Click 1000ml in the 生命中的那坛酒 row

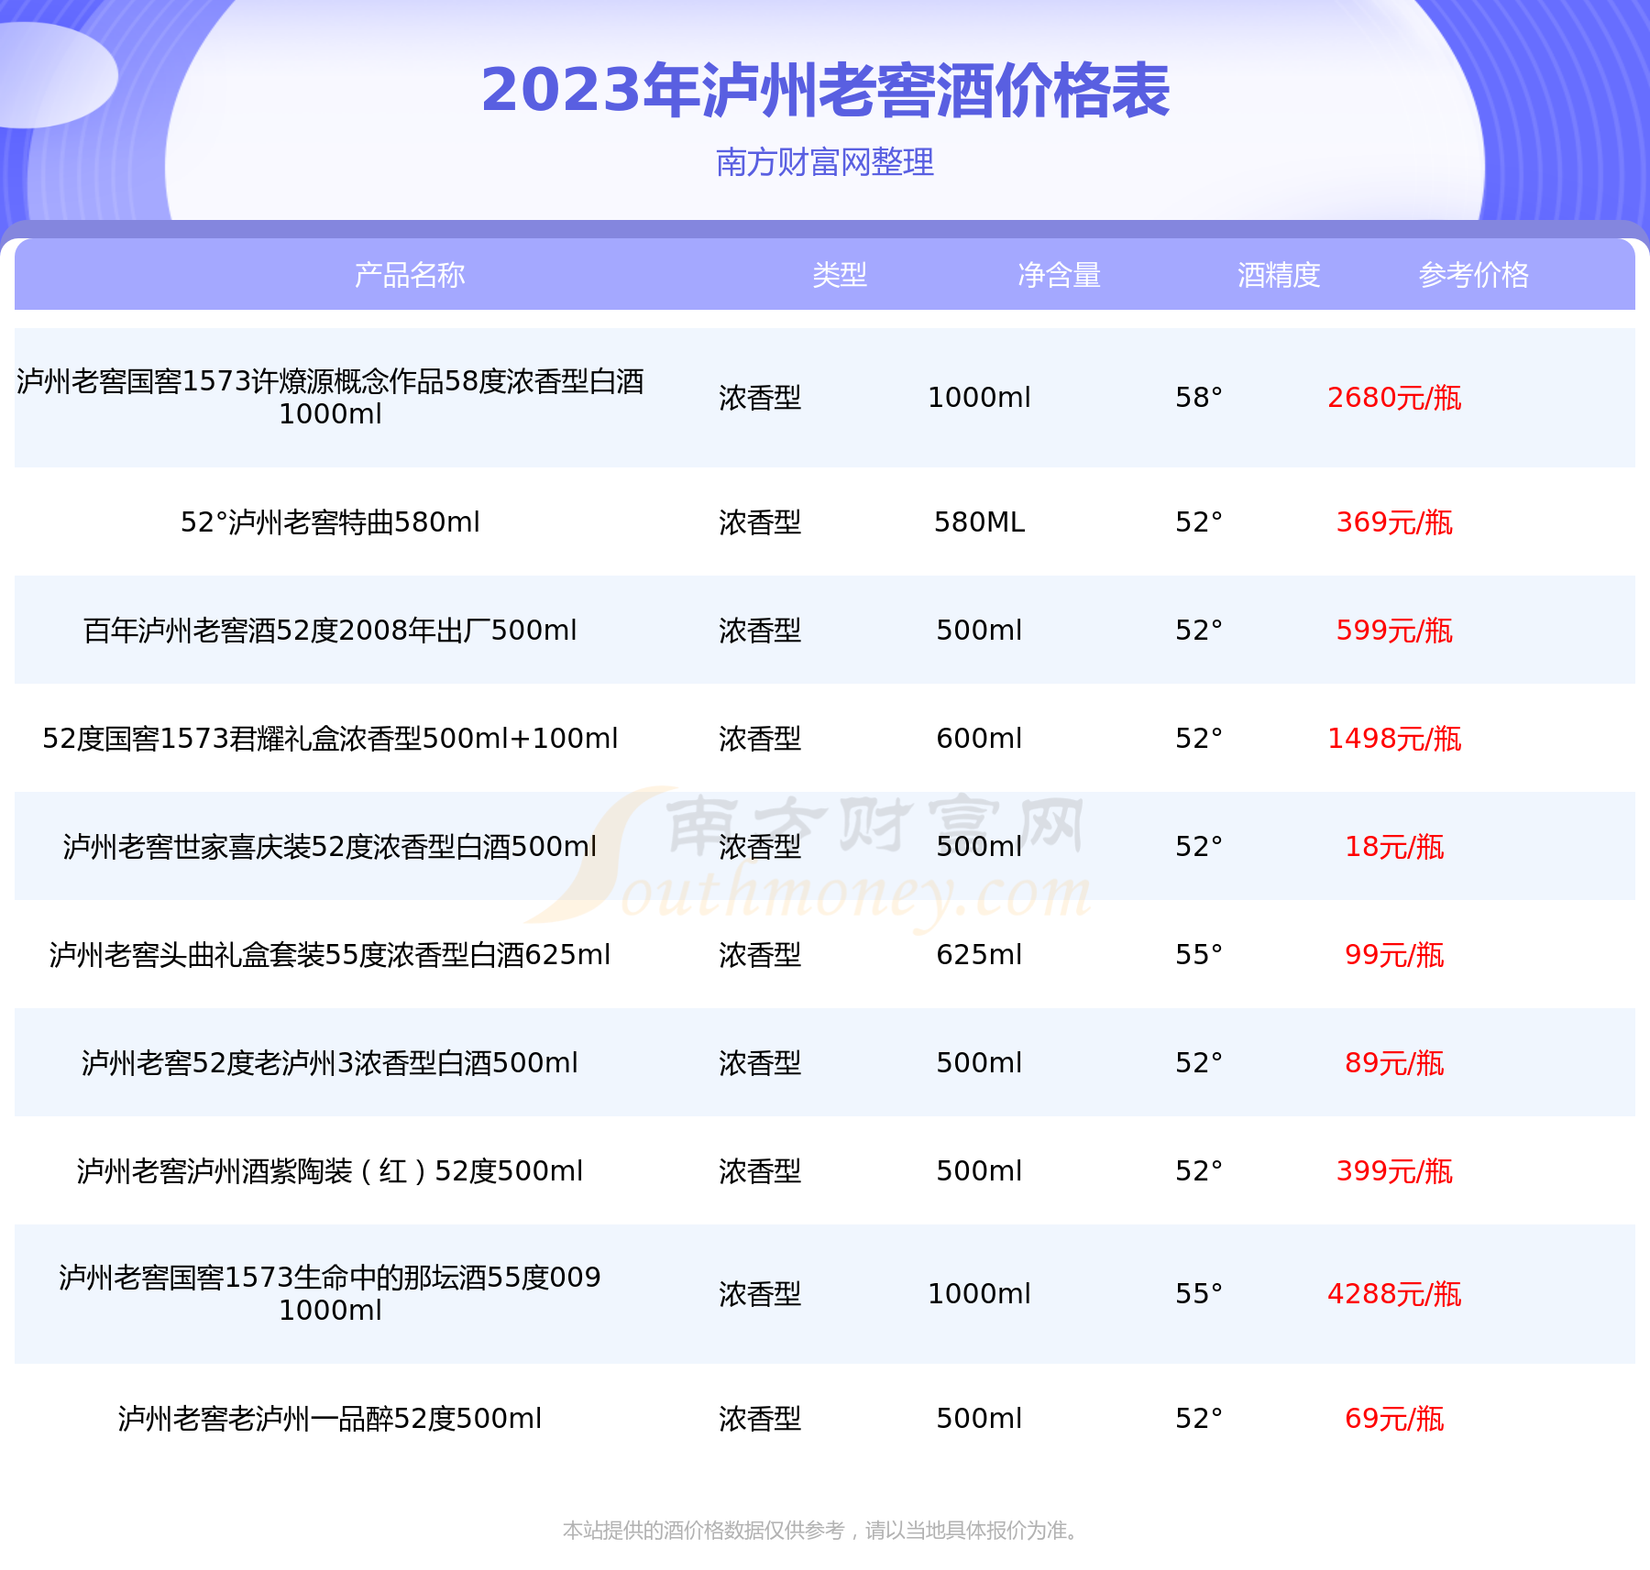(x=980, y=1294)
